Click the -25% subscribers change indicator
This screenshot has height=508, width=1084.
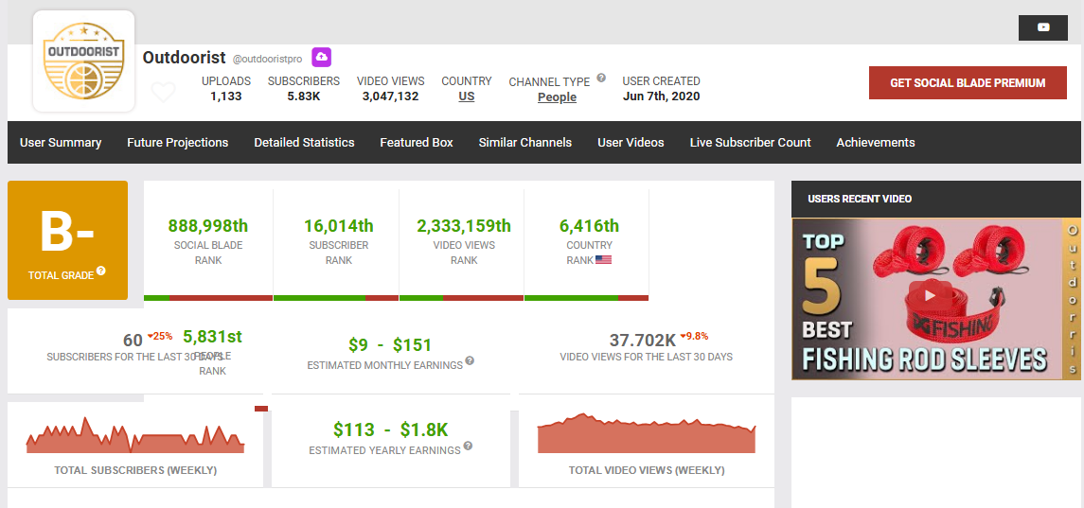159,337
